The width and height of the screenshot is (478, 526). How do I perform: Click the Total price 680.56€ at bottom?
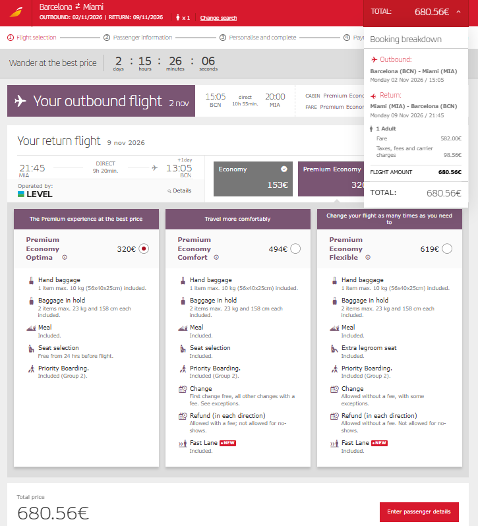pos(53,513)
